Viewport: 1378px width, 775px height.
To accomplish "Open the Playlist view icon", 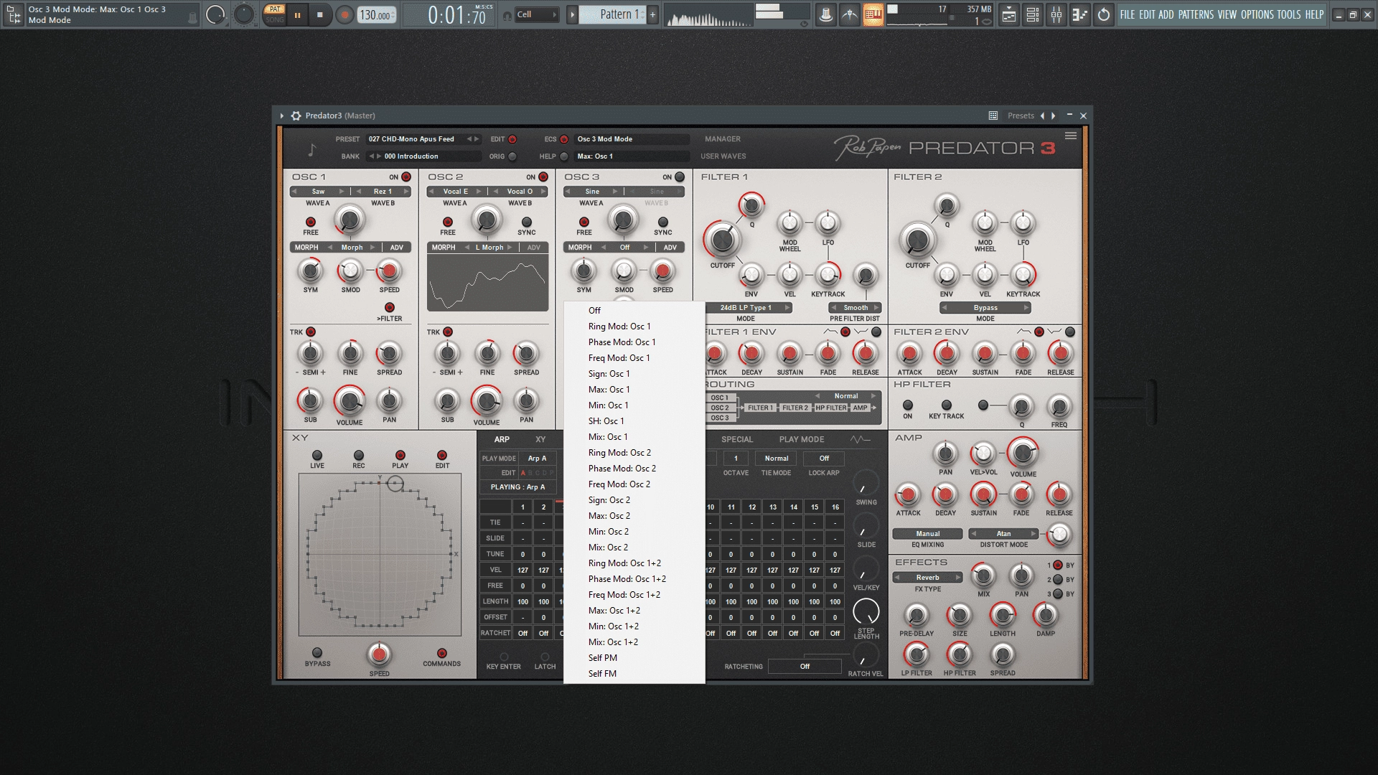I will tap(1009, 14).
